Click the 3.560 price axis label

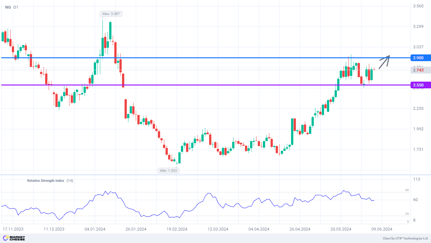(x=418, y=6)
